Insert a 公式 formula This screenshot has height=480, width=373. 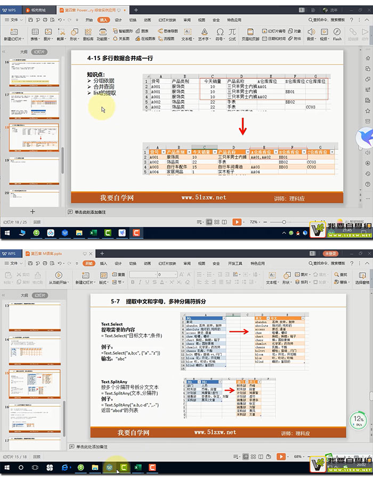tap(232, 34)
